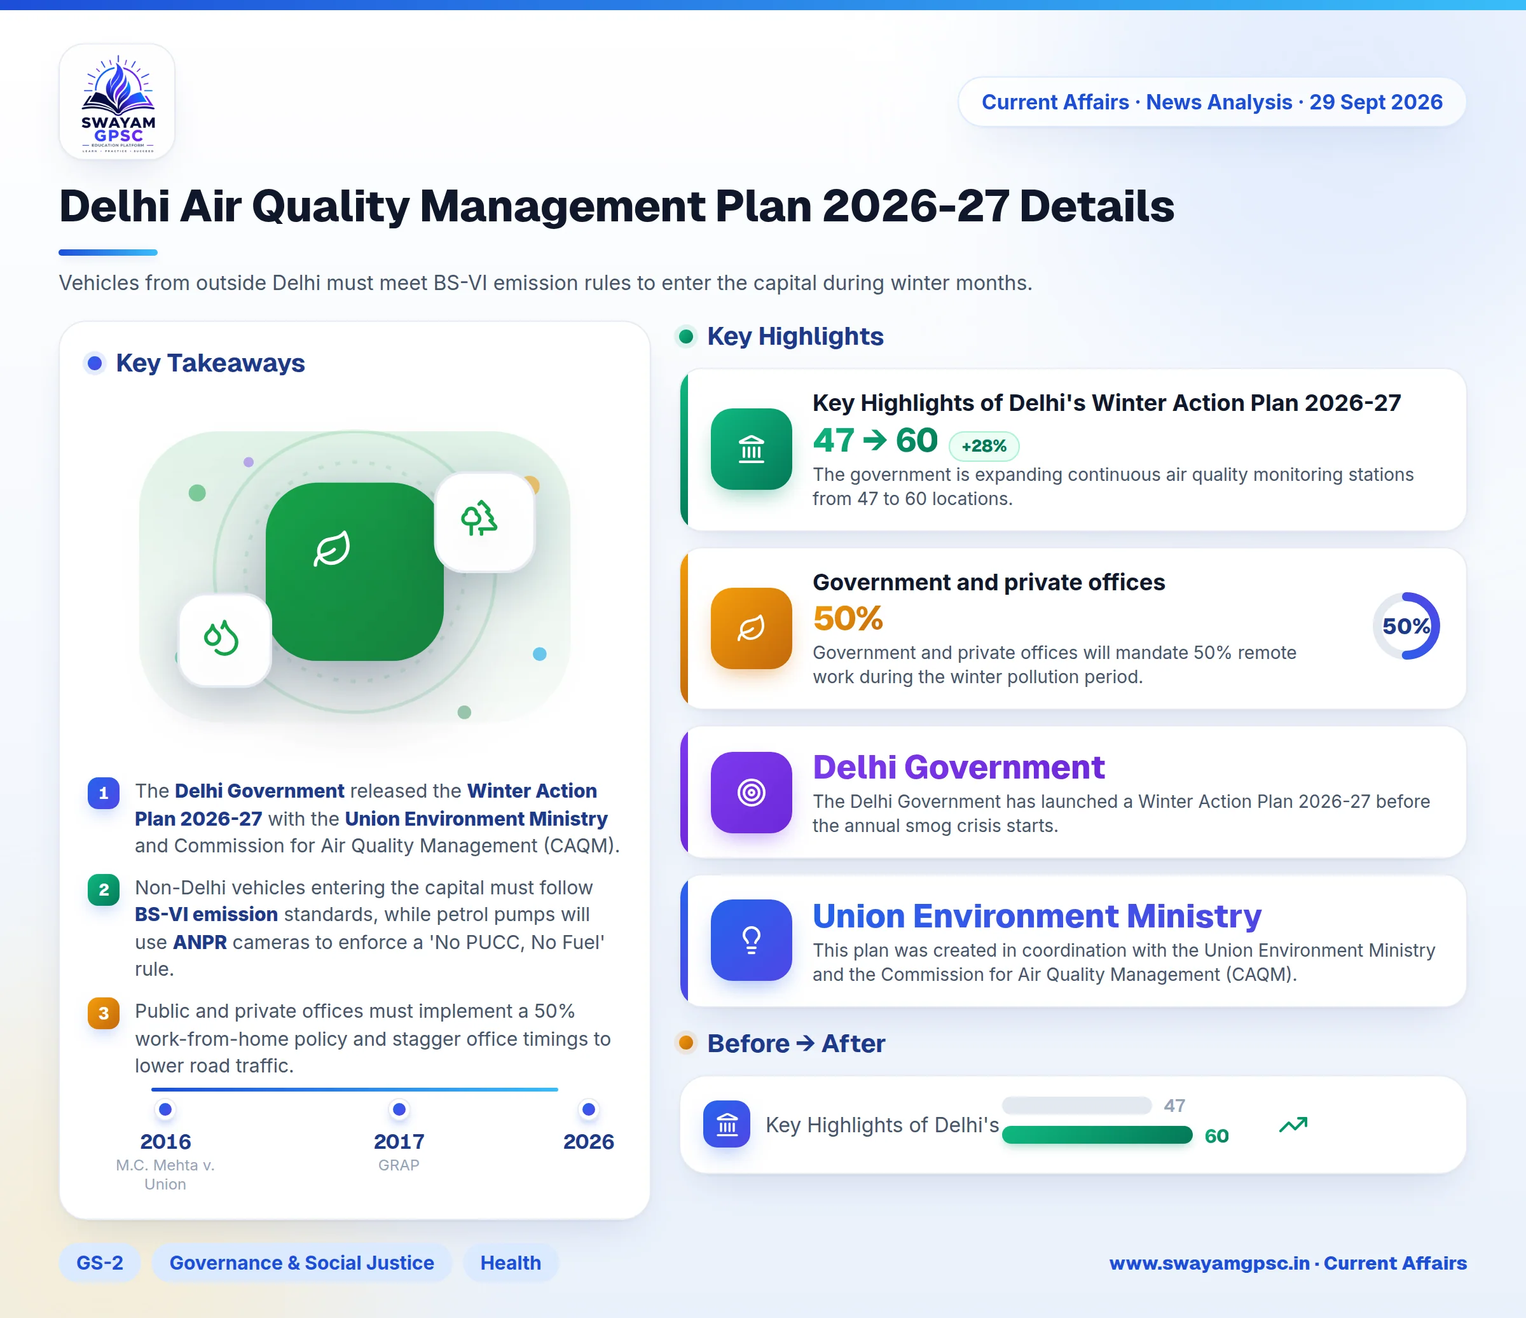Click the CAQM coordination description in ministry card
This screenshot has height=1318, width=1526.
[1124, 962]
